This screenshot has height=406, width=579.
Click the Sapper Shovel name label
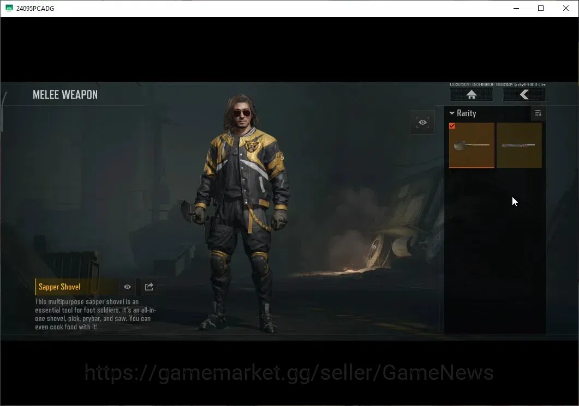tap(59, 287)
